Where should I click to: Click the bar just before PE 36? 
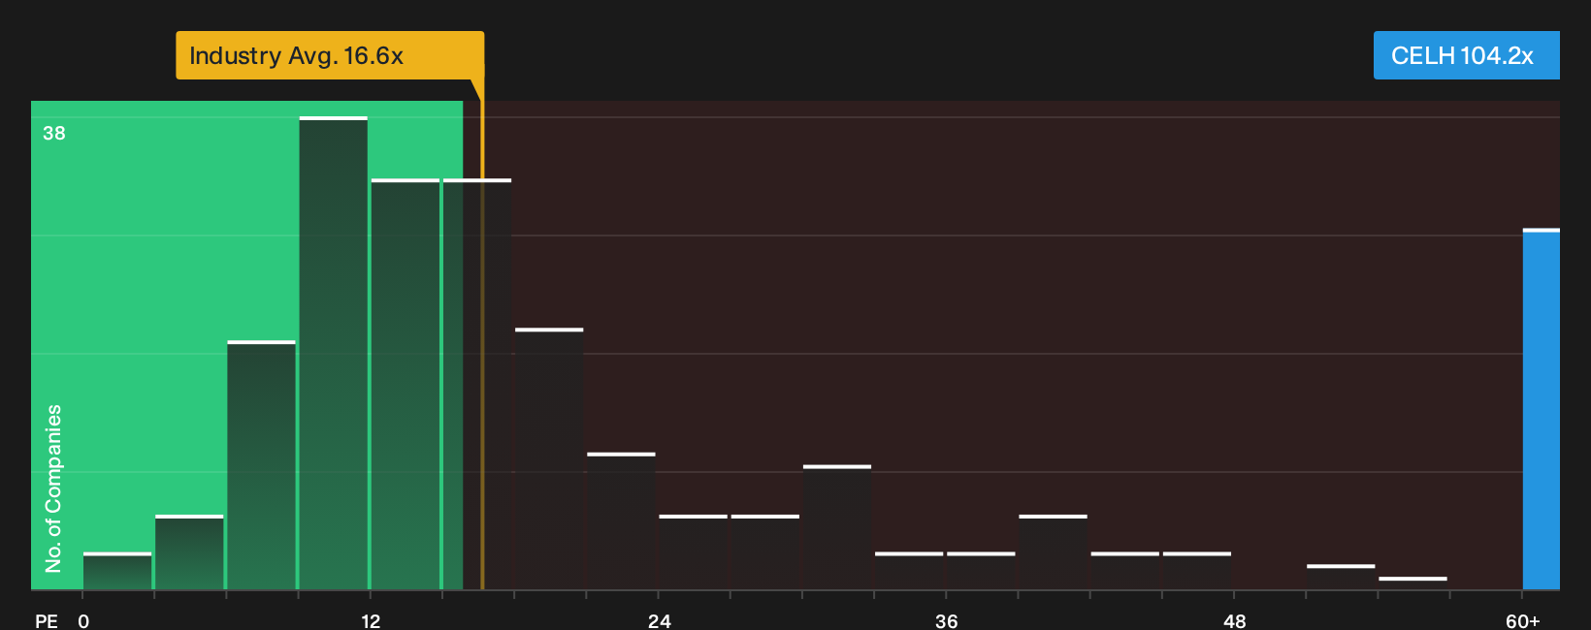tap(909, 571)
